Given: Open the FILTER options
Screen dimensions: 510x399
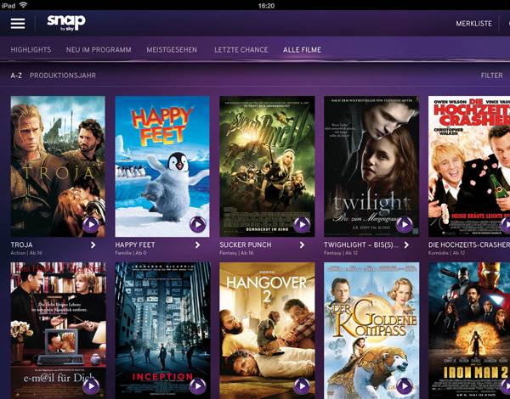Looking at the screenshot, I should pyautogui.click(x=492, y=76).
